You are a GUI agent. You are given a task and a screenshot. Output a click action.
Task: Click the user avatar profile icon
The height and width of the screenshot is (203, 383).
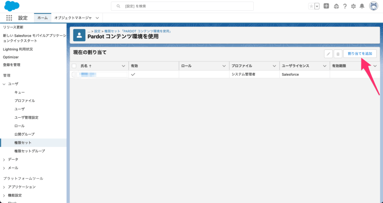click(374, 6)
